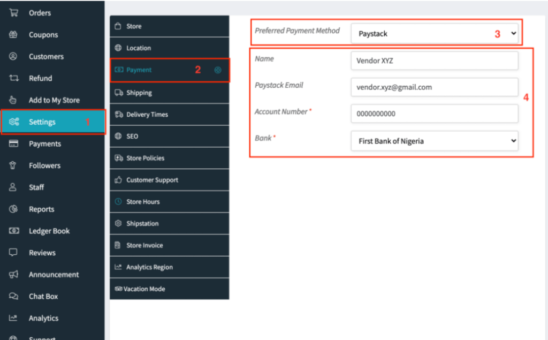The width and height of the screenshot is (548, 340).
Task: Open the Preferred Payment Method dropdown
Action: [435, 34]
